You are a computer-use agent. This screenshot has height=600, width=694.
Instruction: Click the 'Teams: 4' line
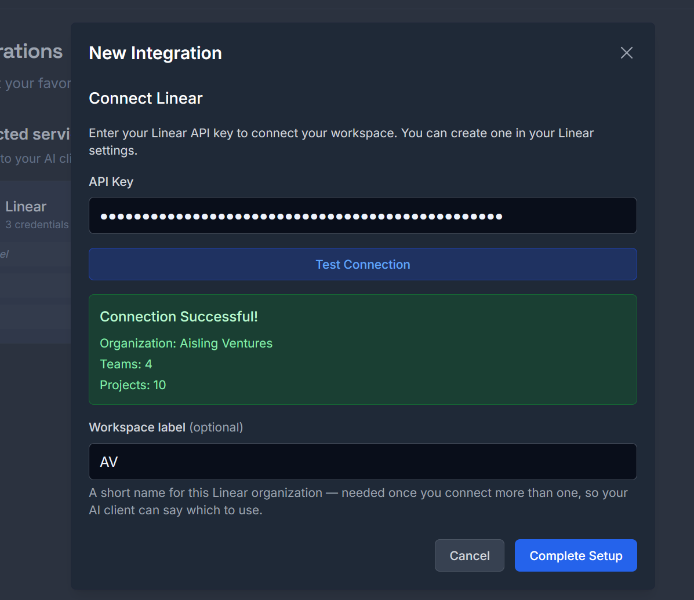126,364
